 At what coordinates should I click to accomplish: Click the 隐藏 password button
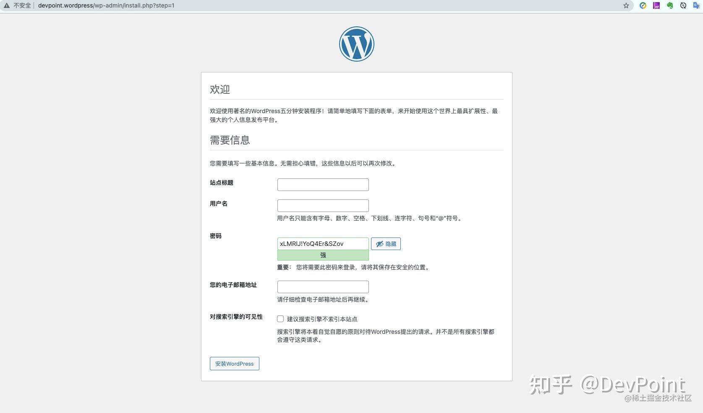pos(386,243)
